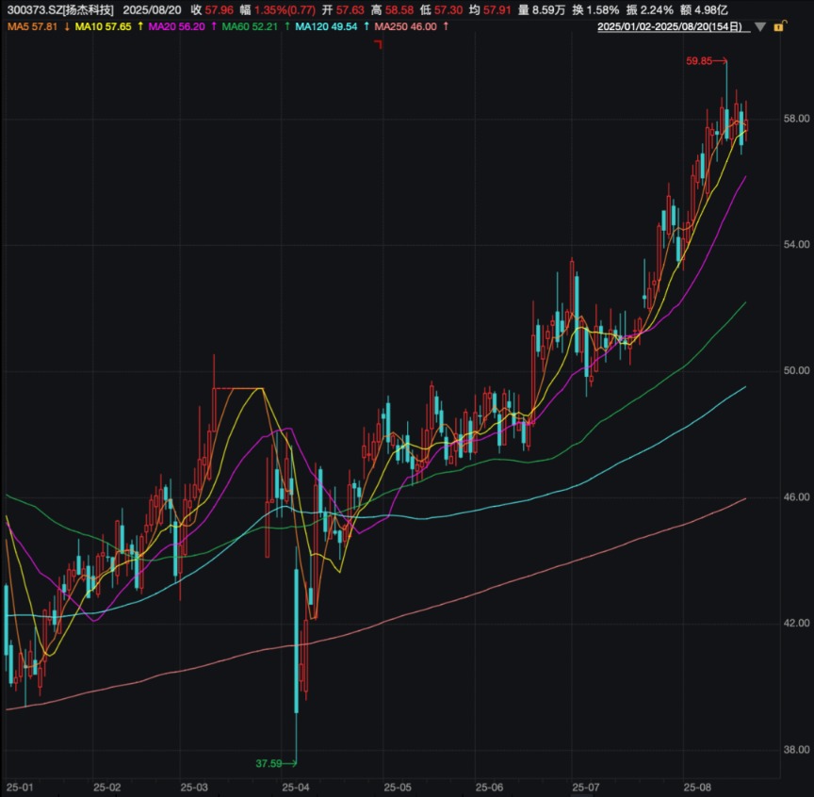Click the 25-04 label on time axis
The image size is (814, 797).
296,786
